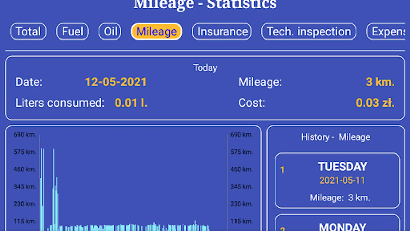Click the highlighted Mileage tab
Screen dimensions: 410x231
(x=156, y=32)
